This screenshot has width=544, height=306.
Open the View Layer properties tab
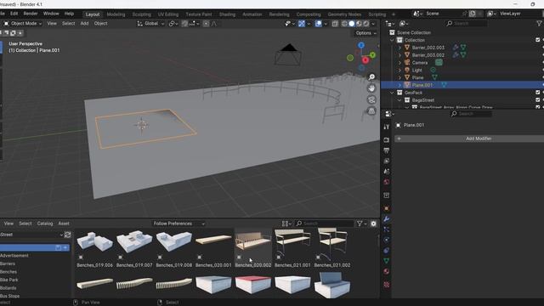(x=386, y=161)
